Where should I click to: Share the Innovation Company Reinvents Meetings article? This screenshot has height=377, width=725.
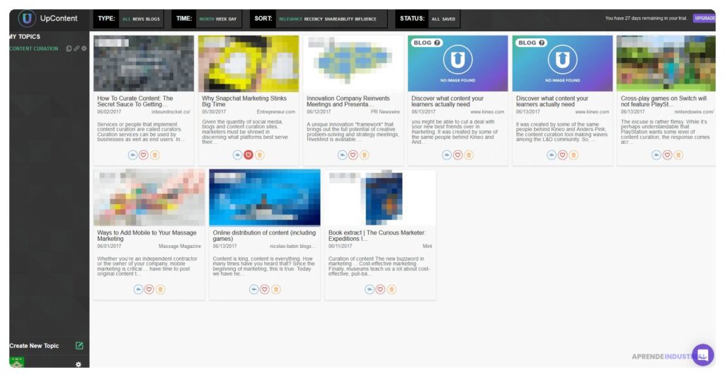(x=342, y=155)
